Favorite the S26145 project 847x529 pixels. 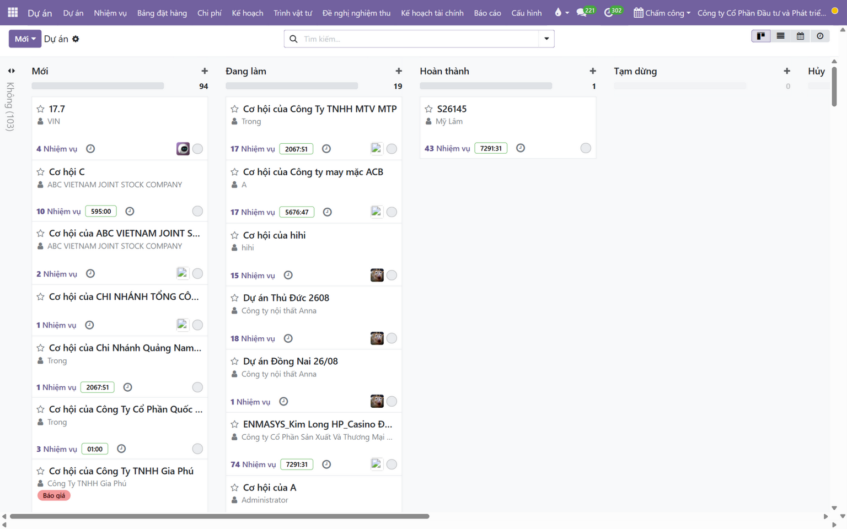(x=428, y=109)
